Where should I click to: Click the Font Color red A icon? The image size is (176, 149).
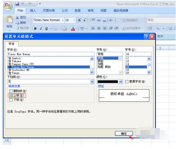click(73, 29)
